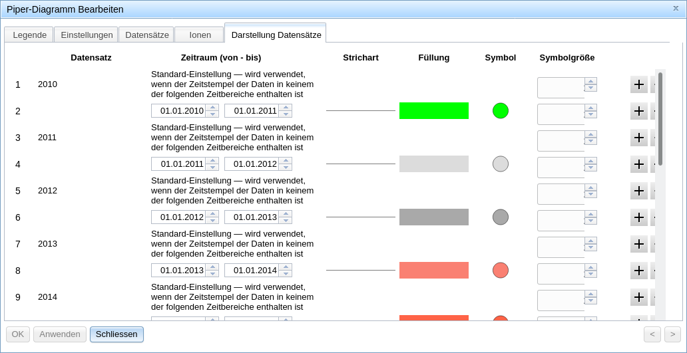Screen dimensions: 687x353
Task: Select the dataset name 2010 in row 1
Action: coord(48,84)
